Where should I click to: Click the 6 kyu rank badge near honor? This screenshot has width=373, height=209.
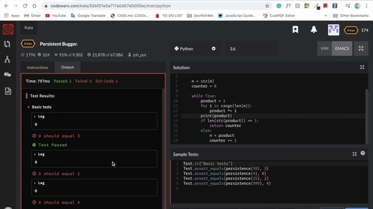[351, 30]
